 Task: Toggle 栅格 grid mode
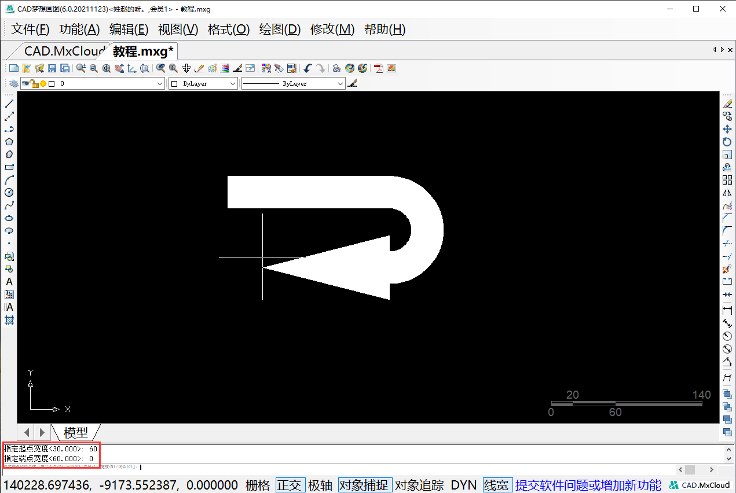coord(258,485)
